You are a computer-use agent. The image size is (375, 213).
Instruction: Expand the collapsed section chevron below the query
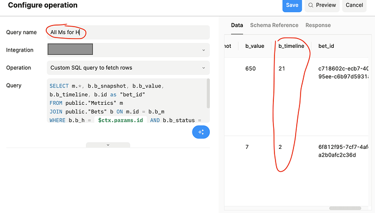(x=108, y=145)
